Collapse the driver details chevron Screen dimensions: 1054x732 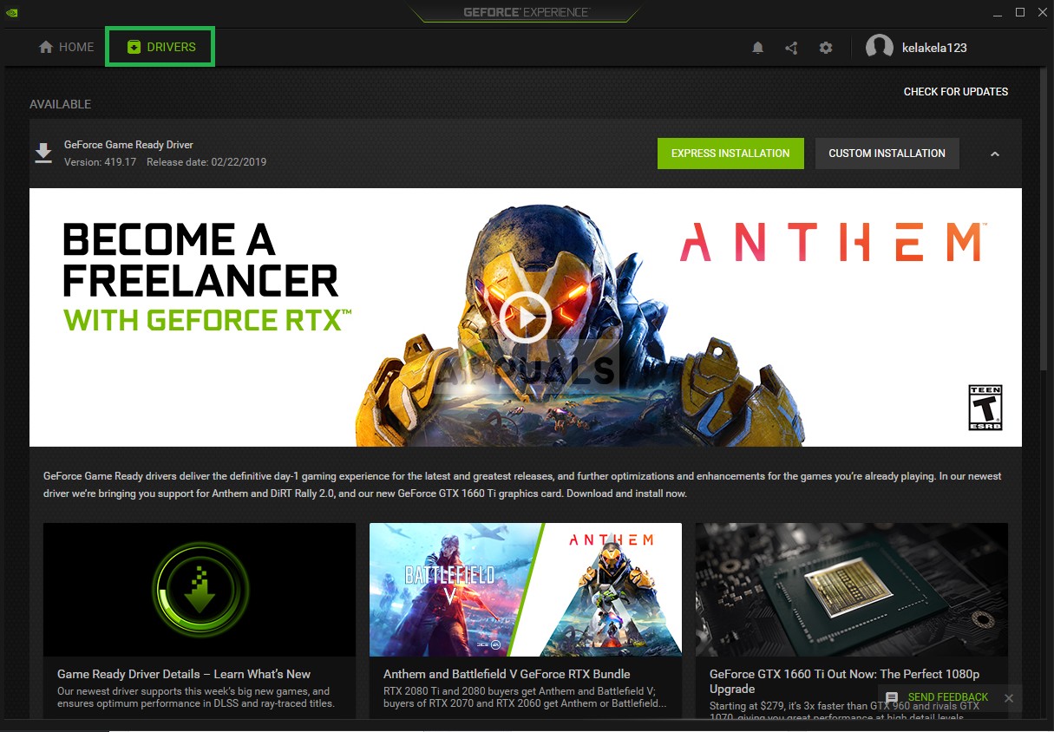pyautogui.click(x=995, y=154)
